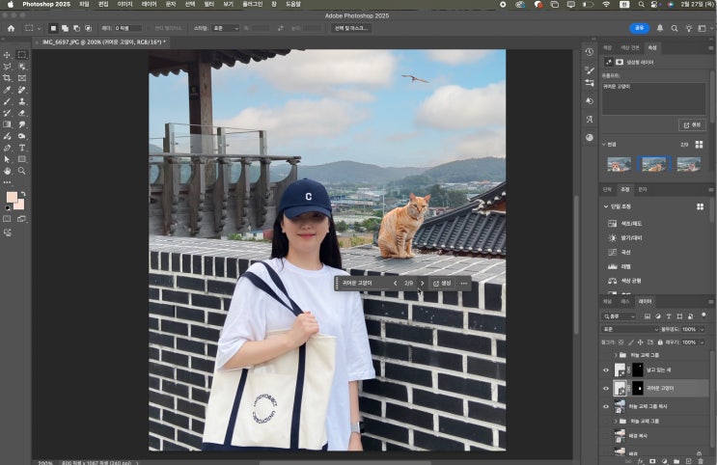Select the Gradient tool

(7, 124)
